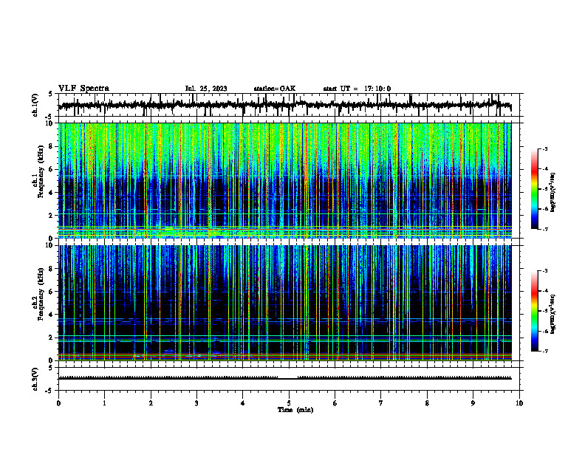Click inside the ch.1 spectrogram panel
585x452 pixels.
284,180
